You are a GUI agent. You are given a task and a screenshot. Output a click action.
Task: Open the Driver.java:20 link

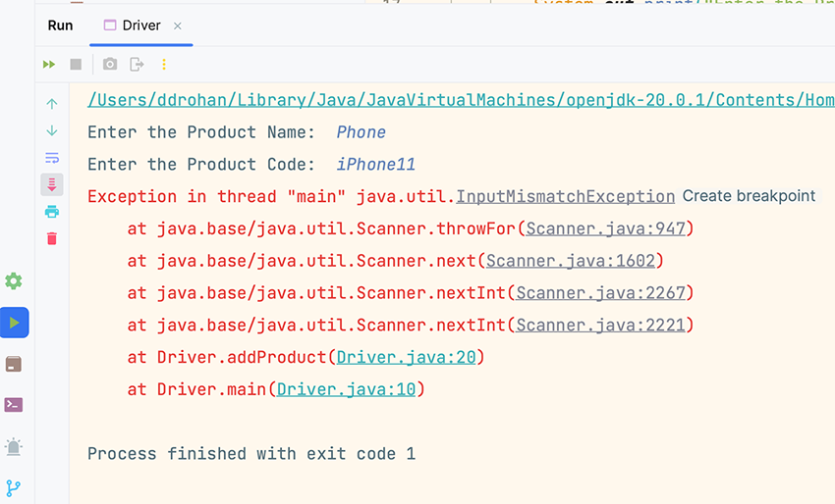pos(406,358)
